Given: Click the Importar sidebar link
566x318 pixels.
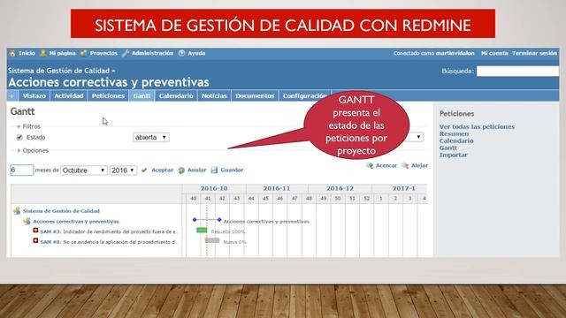Looking at the screenshot, I should 453,155.
